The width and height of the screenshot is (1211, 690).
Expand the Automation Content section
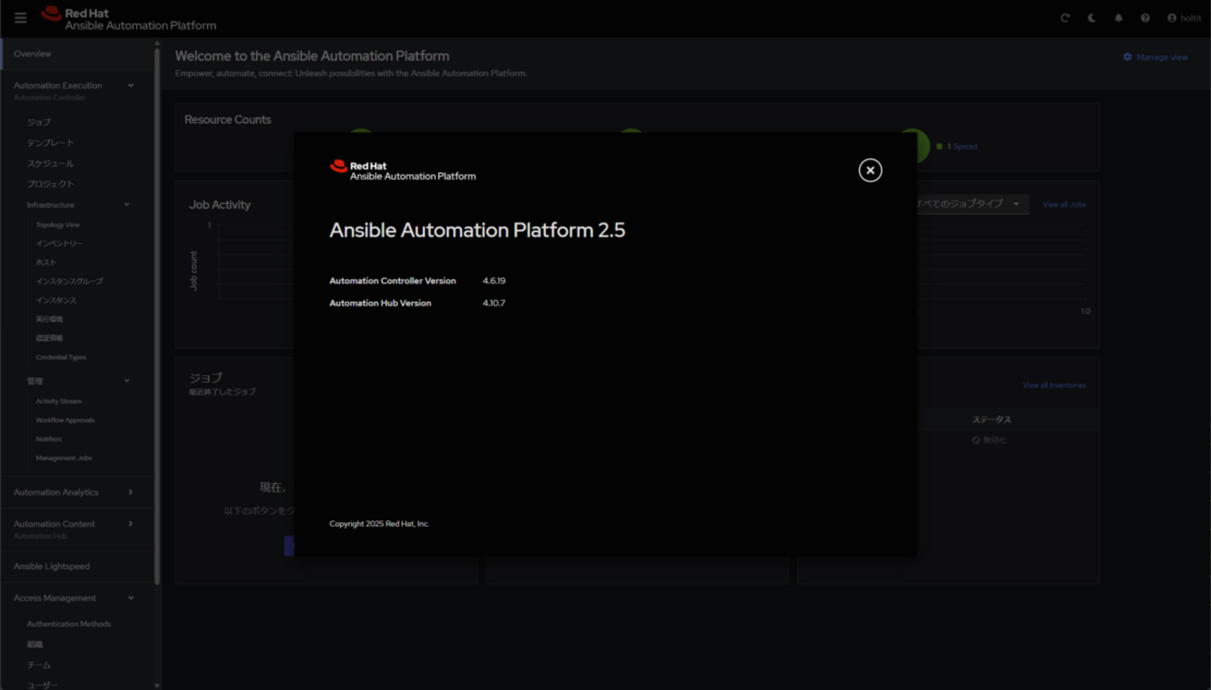[x=129, y=523]
